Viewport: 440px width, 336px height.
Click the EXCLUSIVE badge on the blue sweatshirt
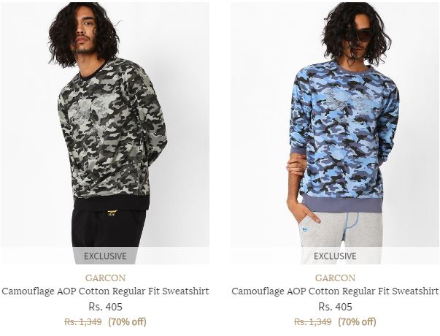[x=335, y=256]
